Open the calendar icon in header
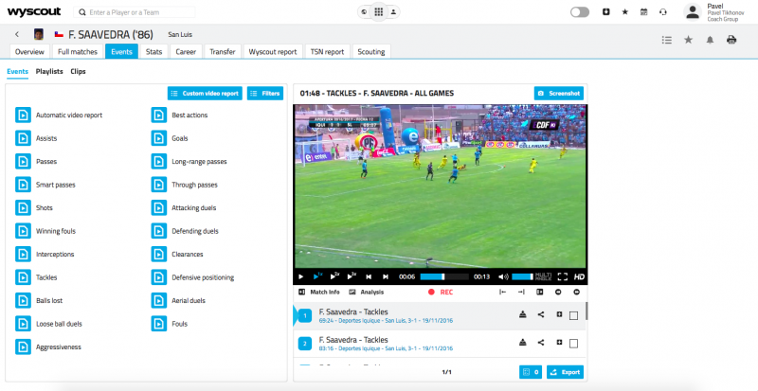 pyautogui.click(x=644, y=12)
